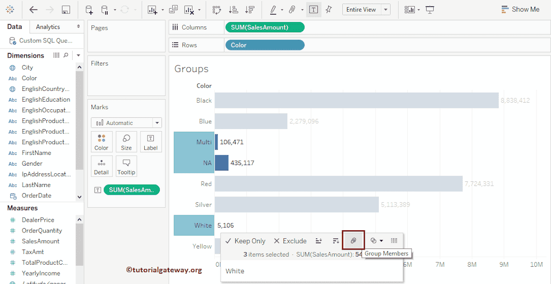Click the Highlight pen icon
Image resolution: width=551 pixels, height=284 pixels.
pos(273,10)
